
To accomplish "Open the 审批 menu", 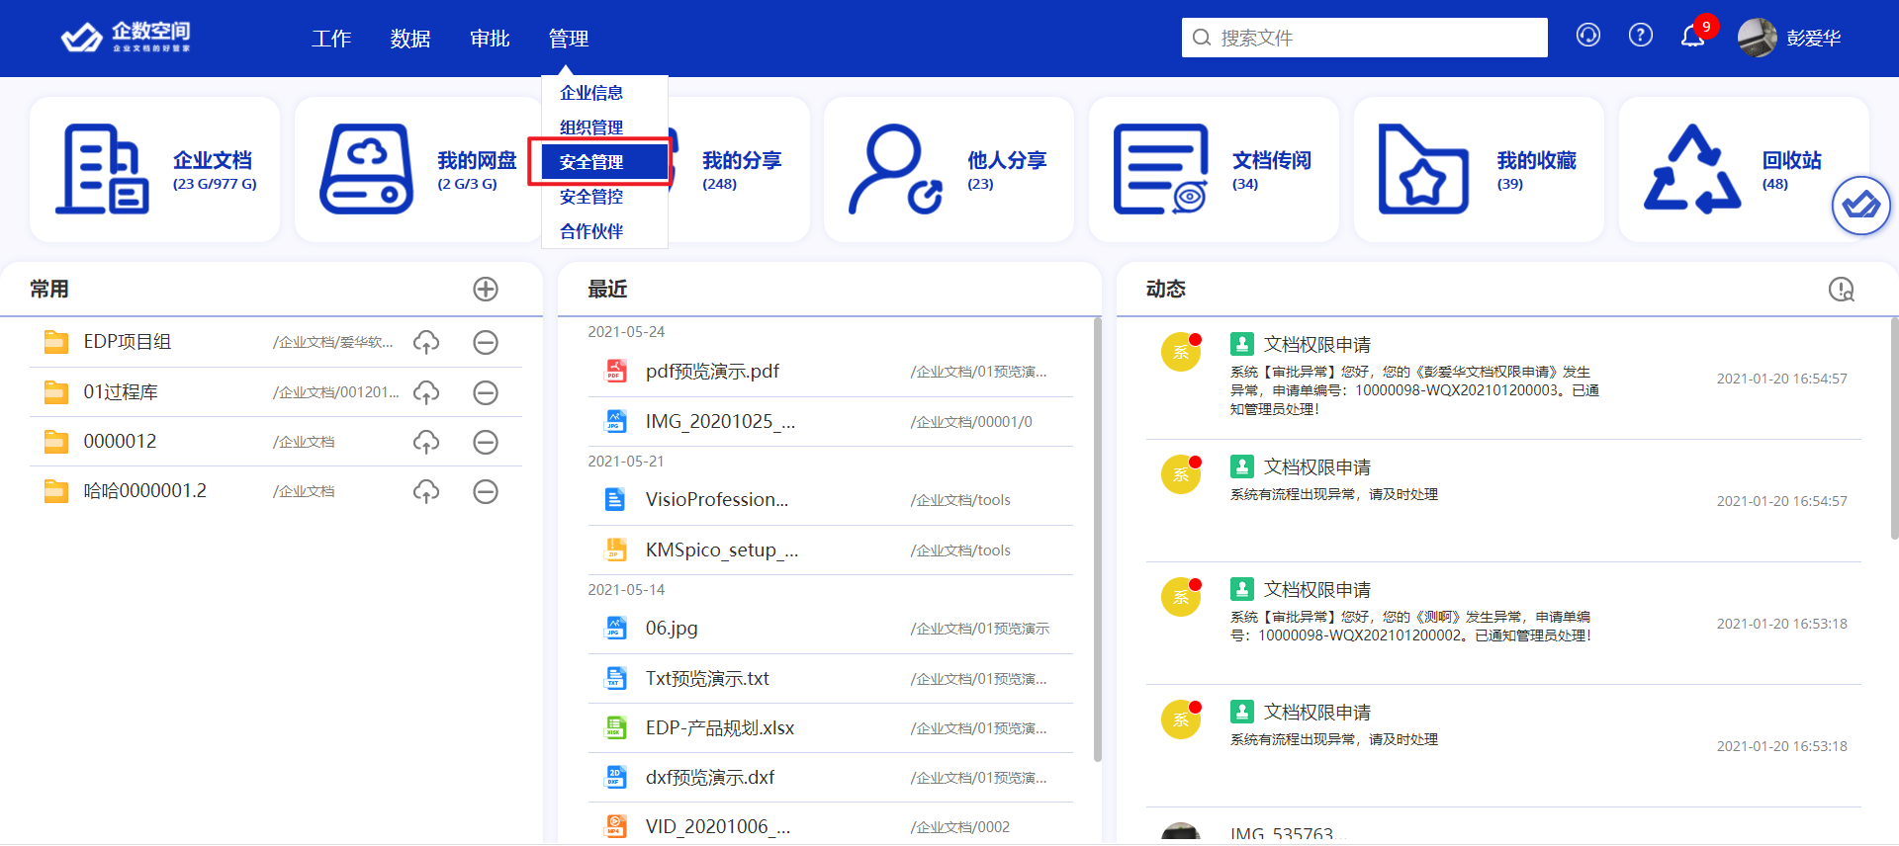I will click(490, 39).
